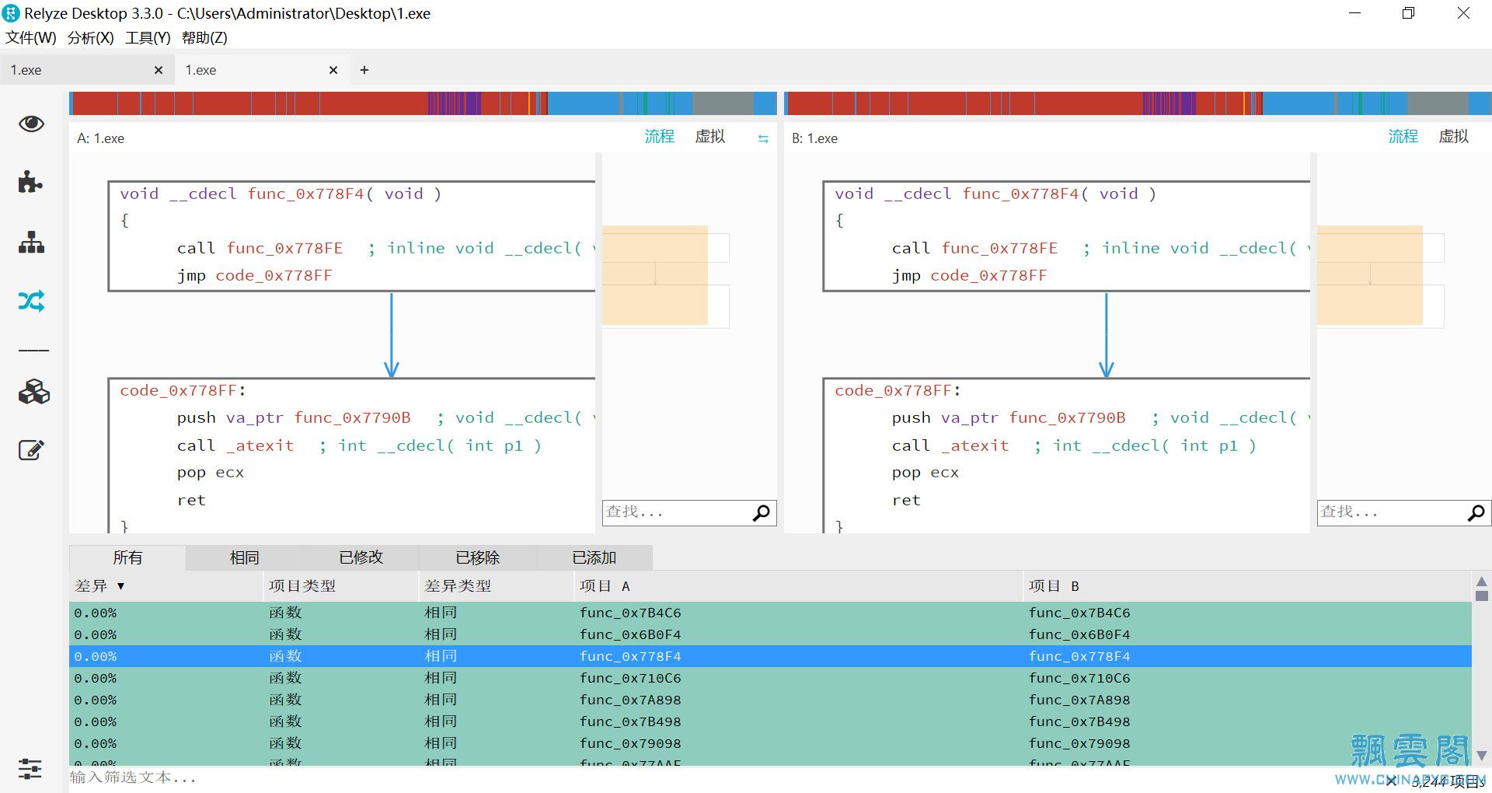Sort by the 差异类型 column header
This screenshot has width=1492, height=793.
(496, 586)
